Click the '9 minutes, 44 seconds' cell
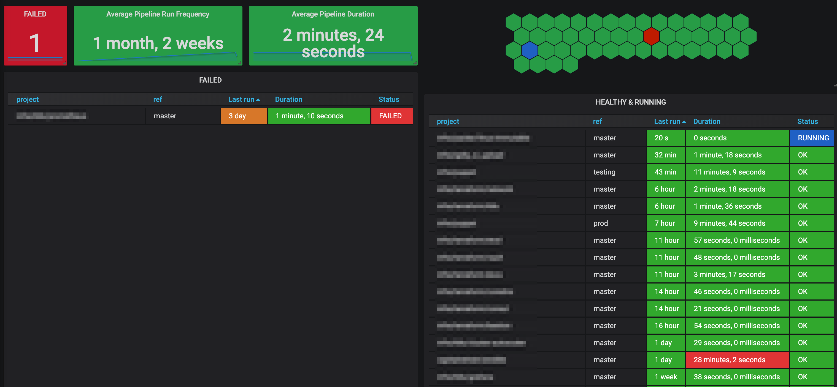The width and height of the screenshot is (837, 387). click(737, 224)
